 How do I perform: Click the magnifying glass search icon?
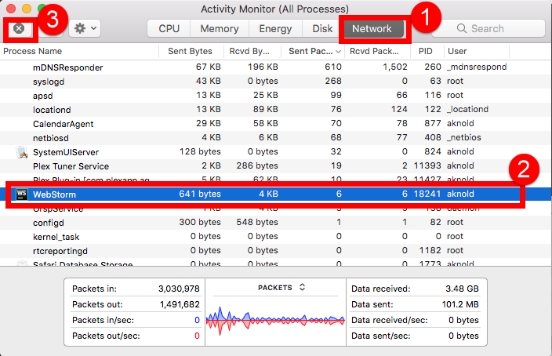click(461, 28)
